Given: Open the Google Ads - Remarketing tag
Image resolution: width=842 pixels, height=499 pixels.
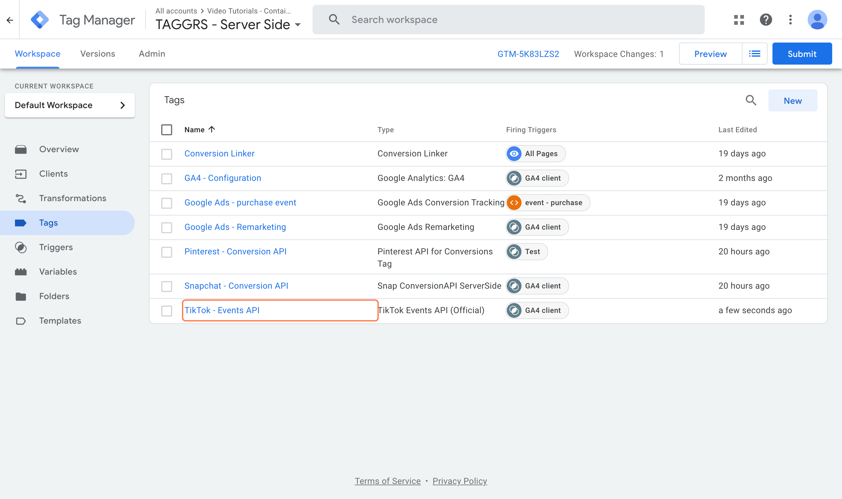Looking at the screenshot, I should point(235,227).
